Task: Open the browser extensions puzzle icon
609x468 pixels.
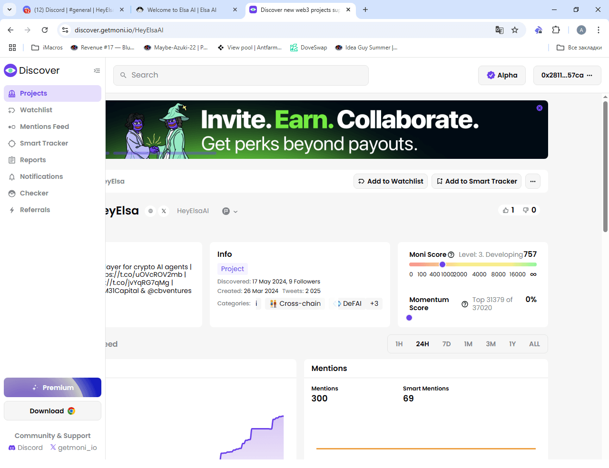Action: click(556, 30)
